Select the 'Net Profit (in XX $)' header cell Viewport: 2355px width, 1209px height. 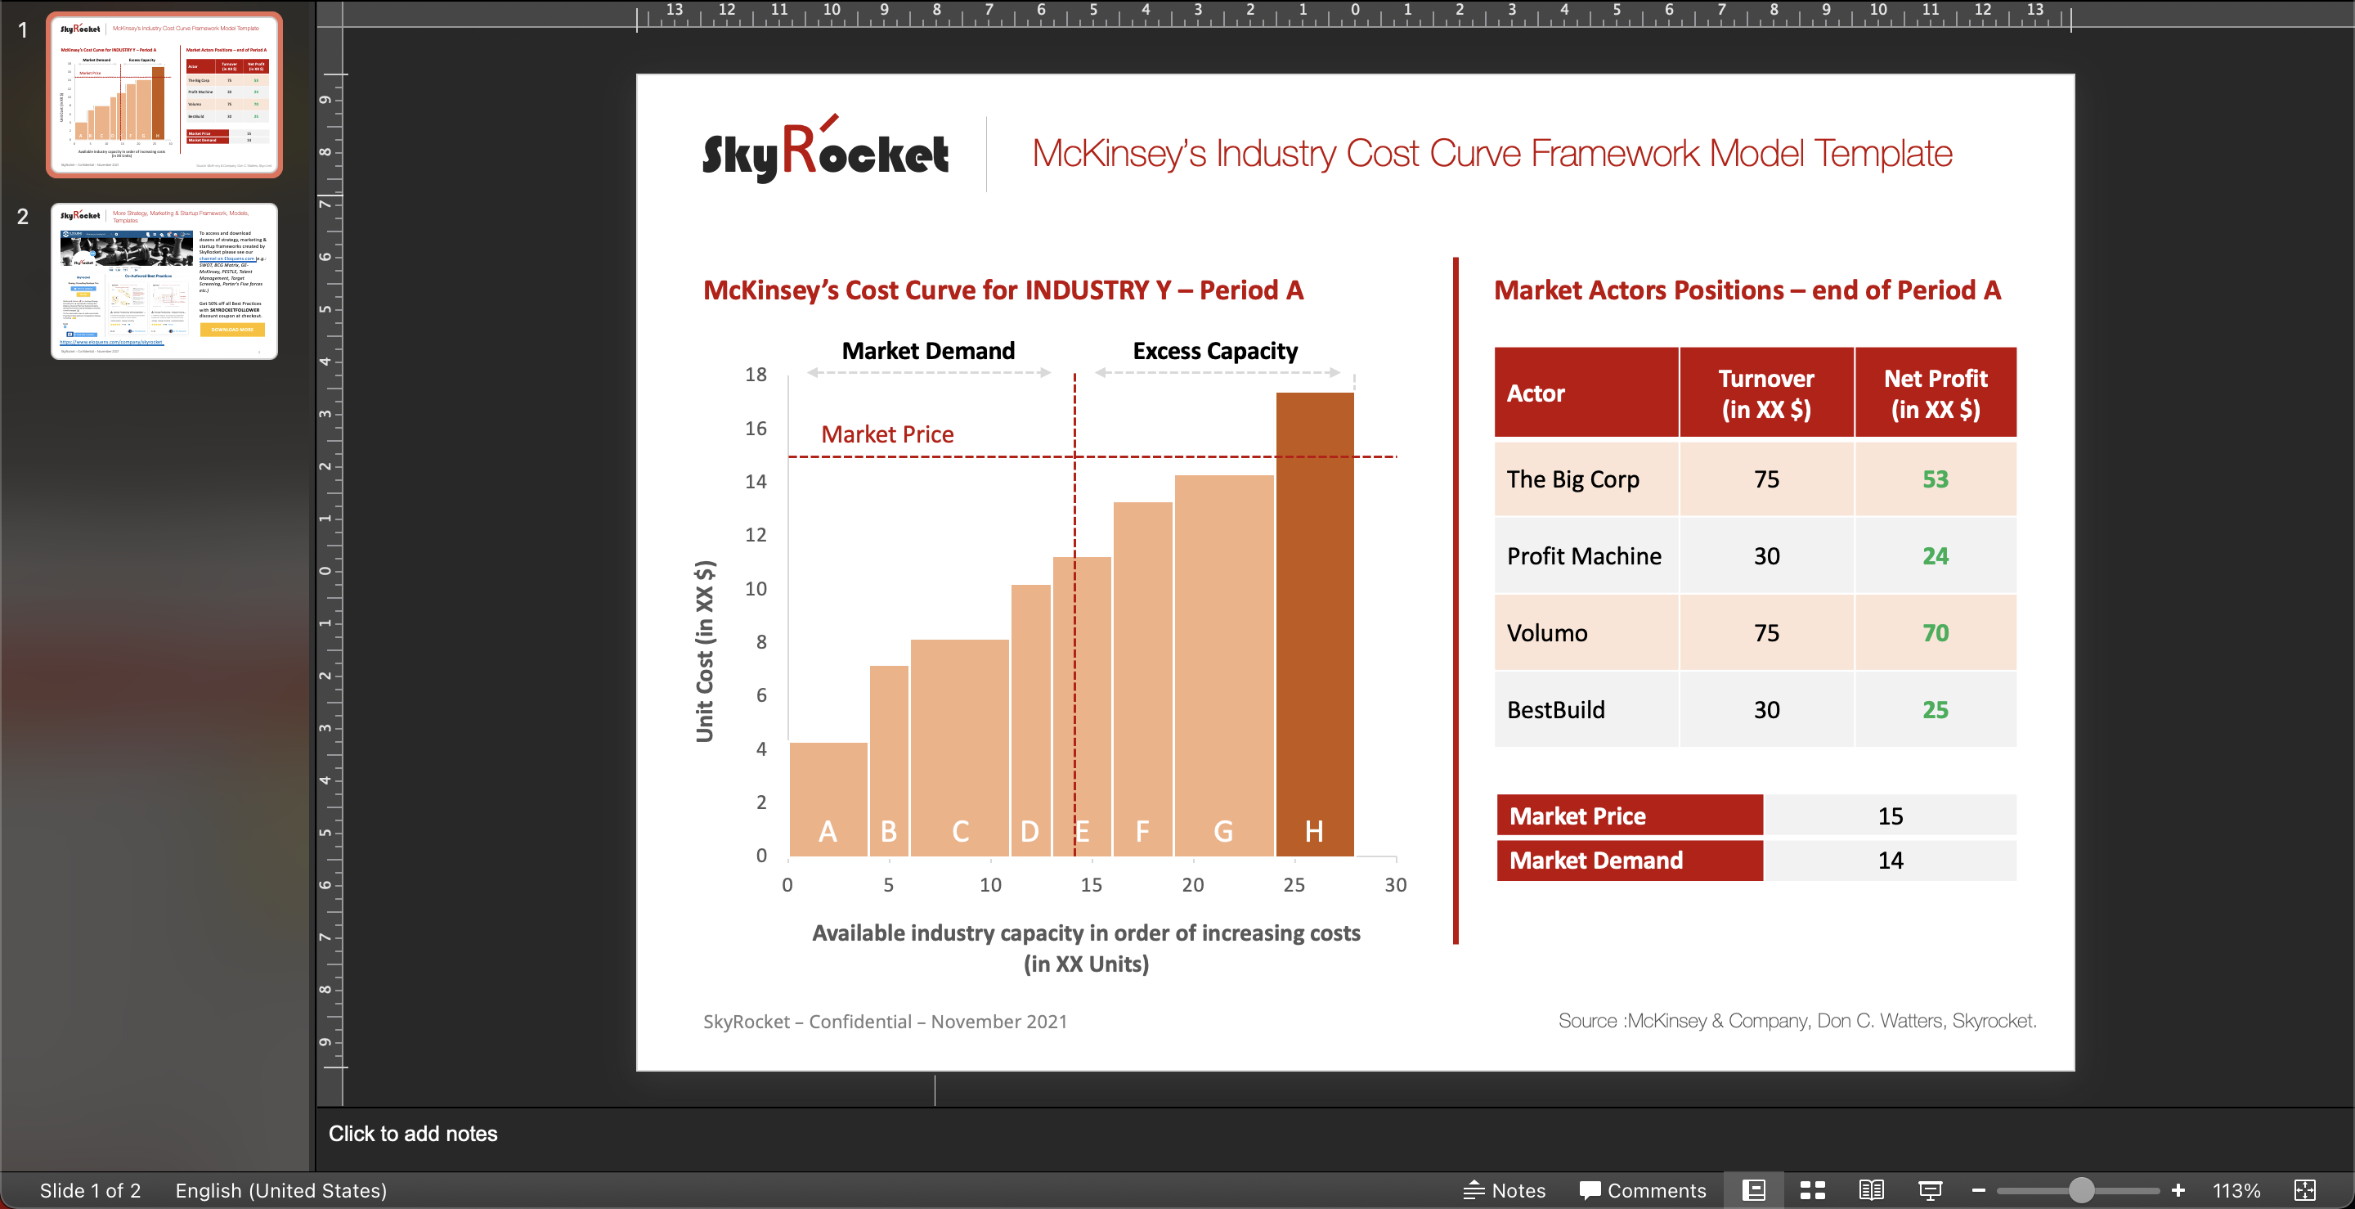pyautogui.click(x=1936, y=393)
